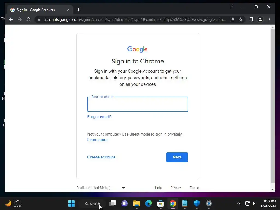Open Task View on the taskbar
This screenshot has height=210, width=280.
113,203
